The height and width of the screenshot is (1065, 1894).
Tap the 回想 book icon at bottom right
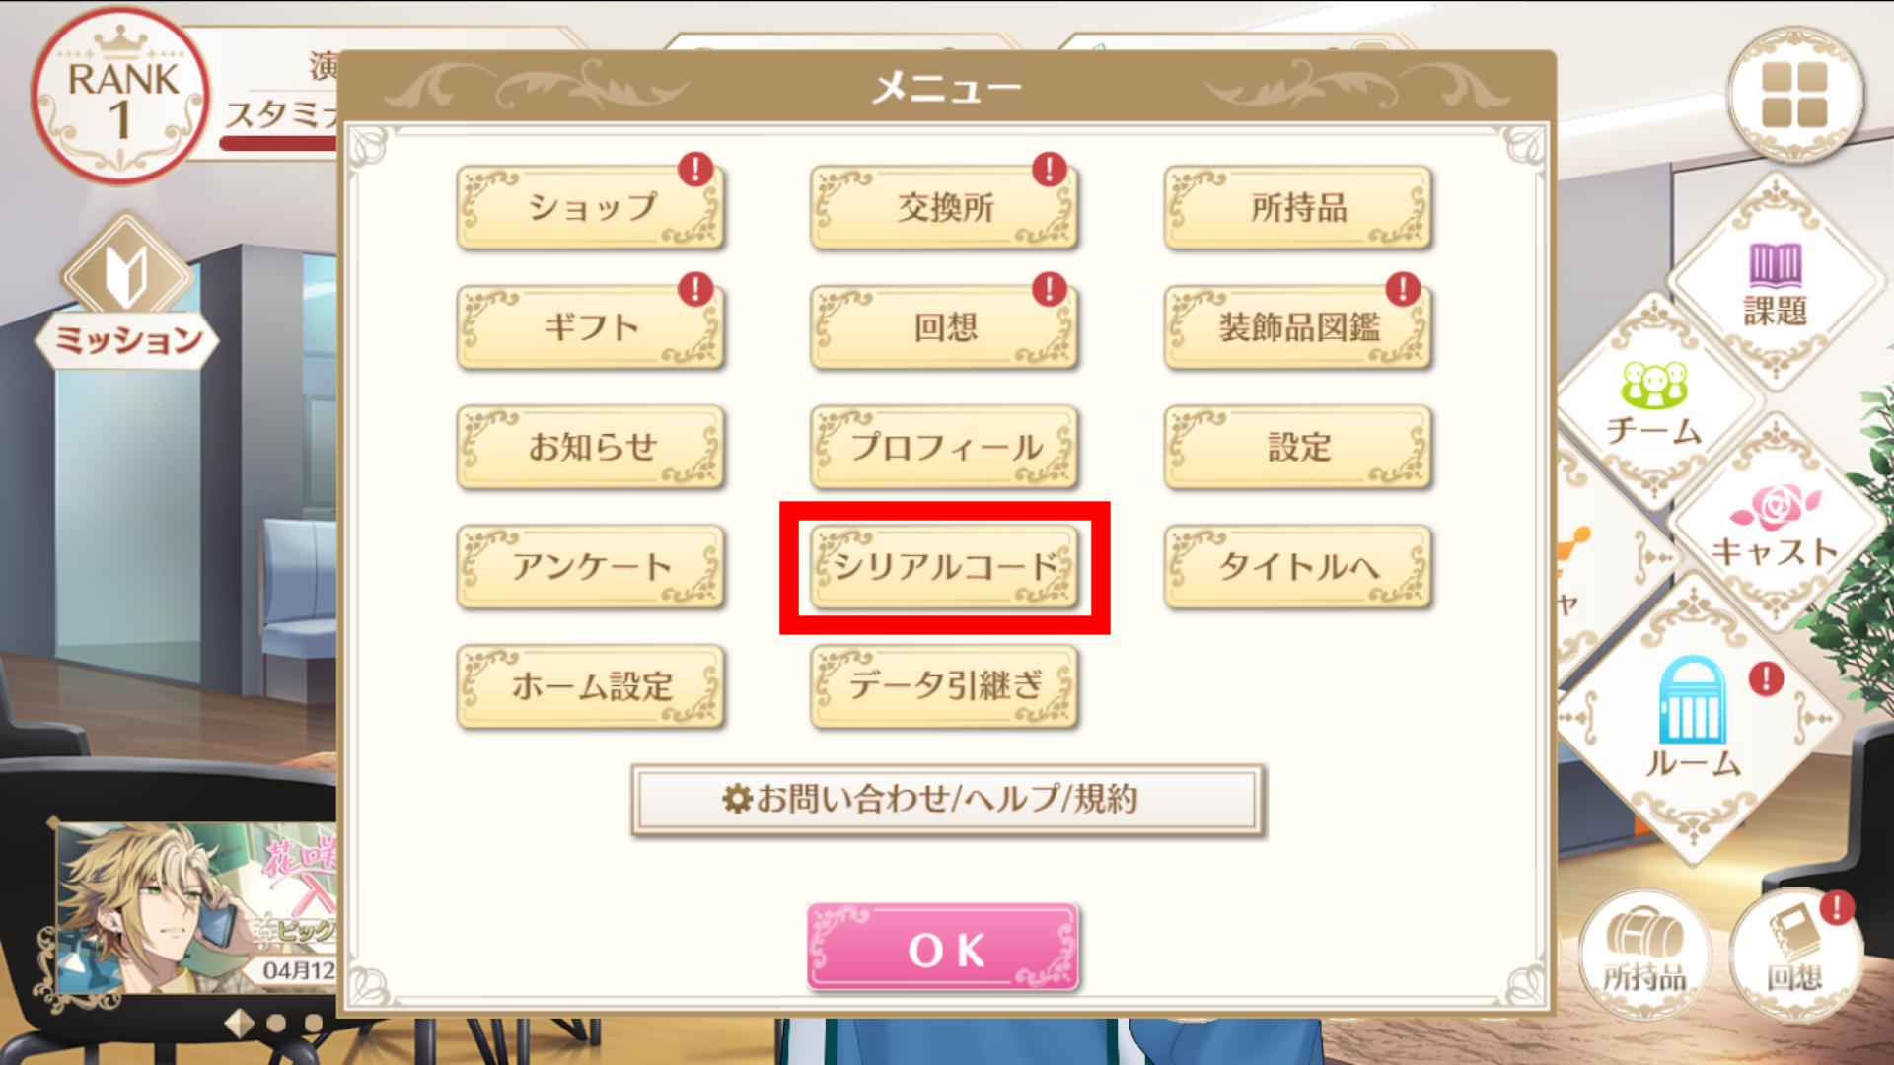point(1795,955)
